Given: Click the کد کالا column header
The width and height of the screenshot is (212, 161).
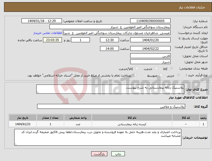Looking at the screenshot, I should point(186,118).
